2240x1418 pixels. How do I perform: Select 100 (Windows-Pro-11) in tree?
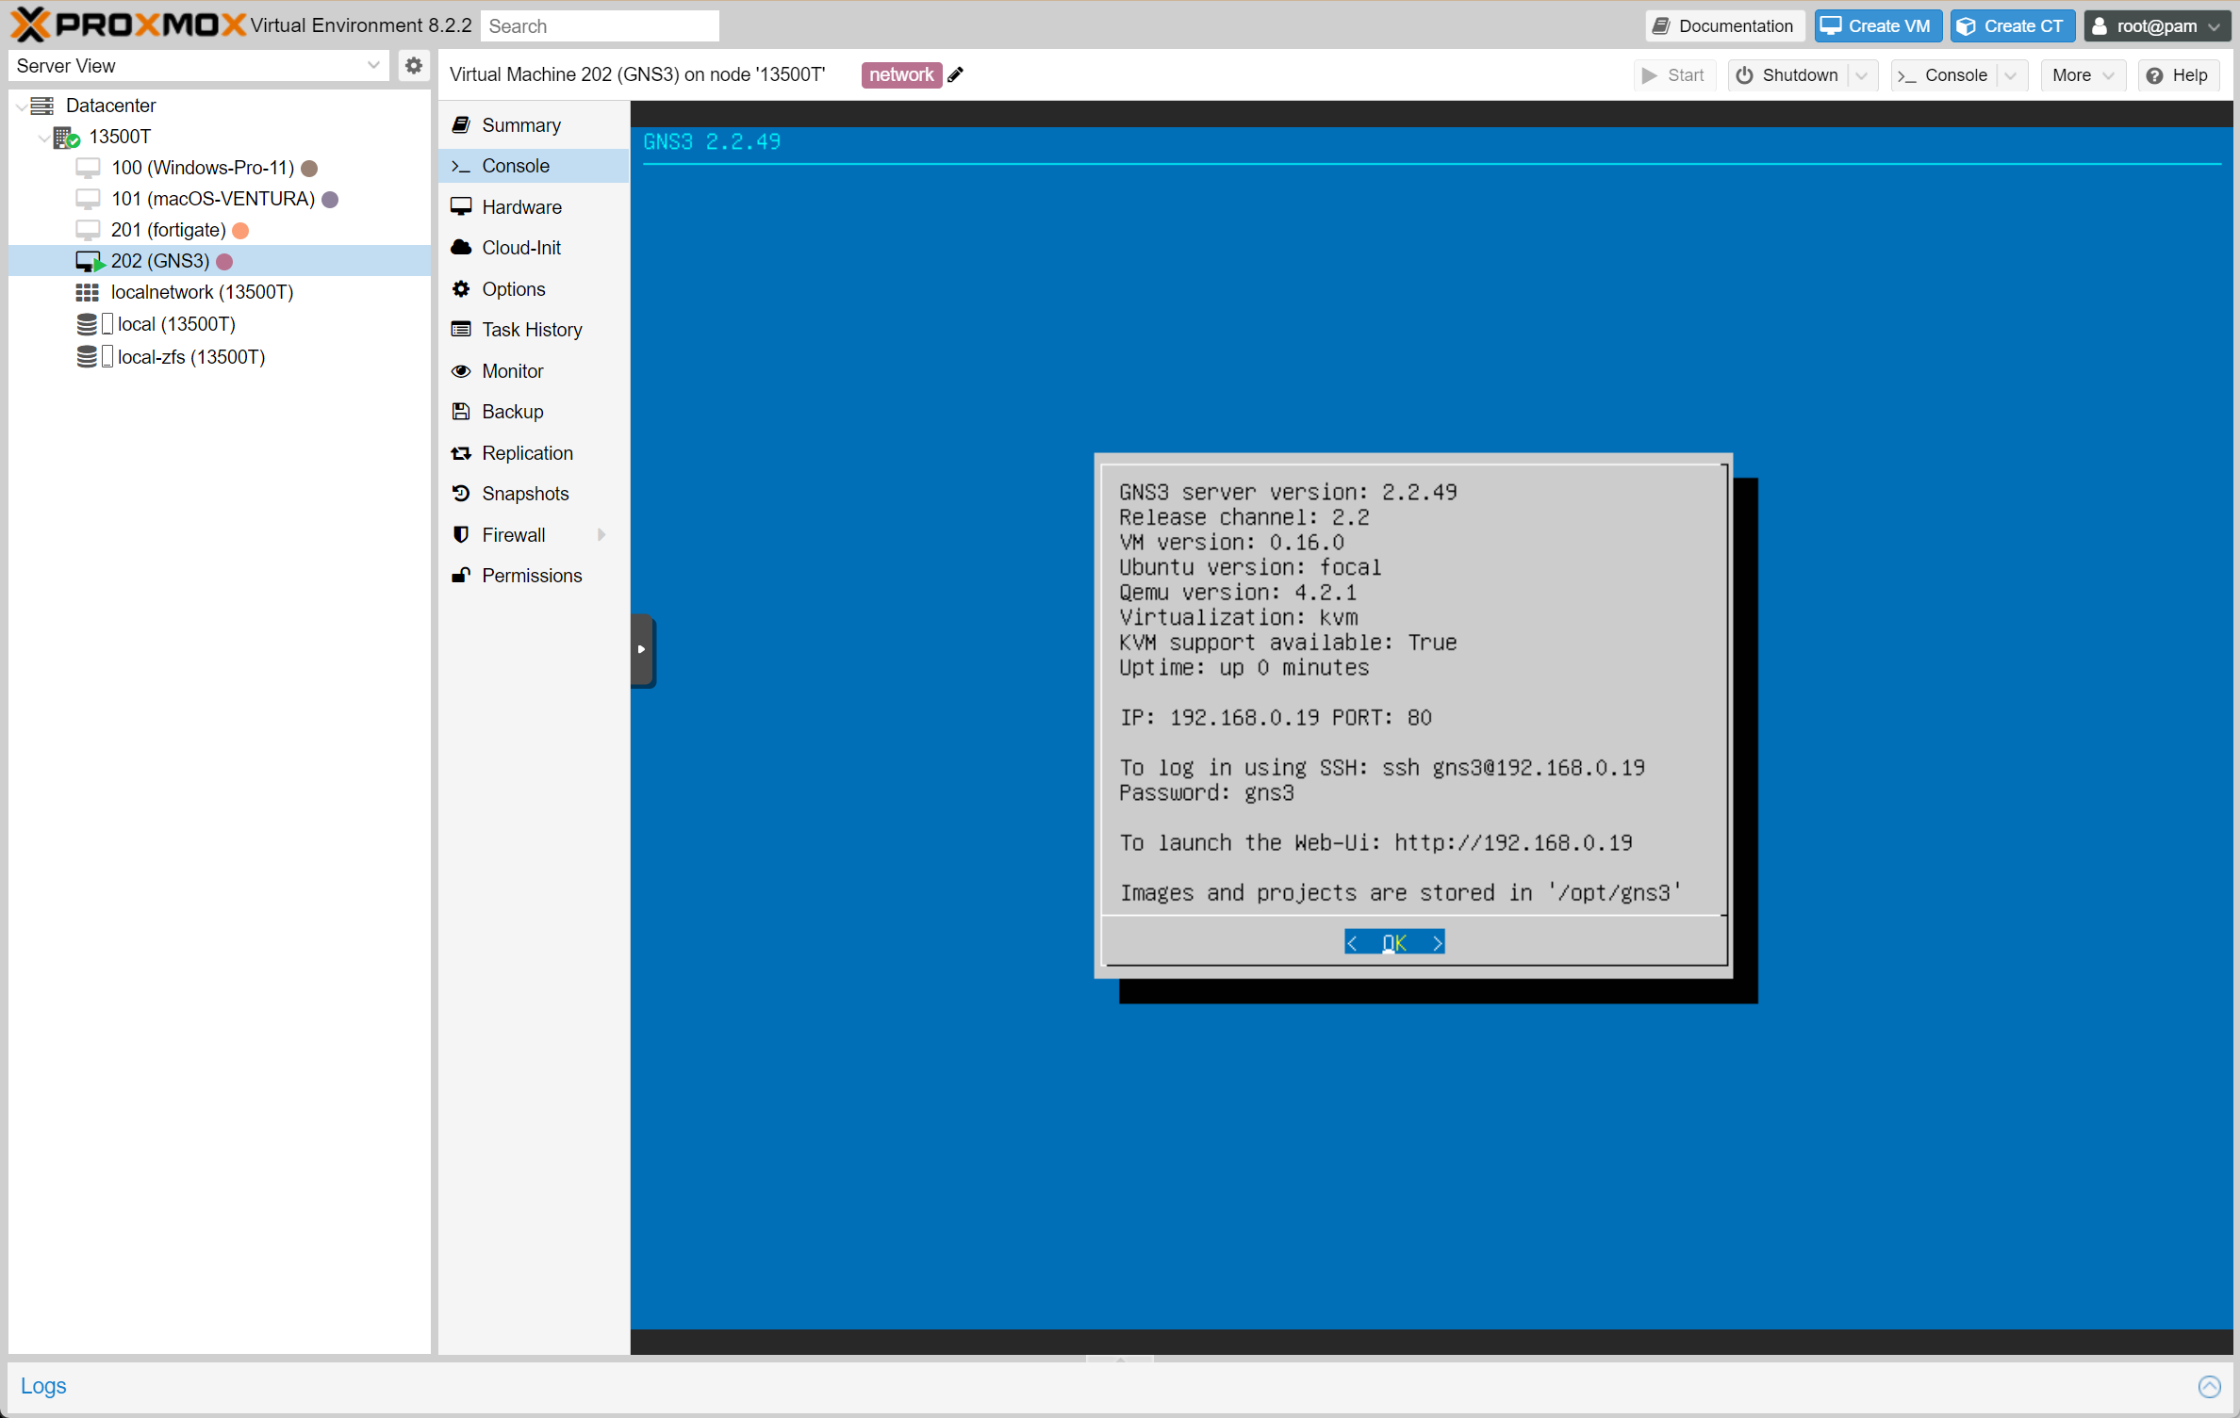click(x=220, y=169)
